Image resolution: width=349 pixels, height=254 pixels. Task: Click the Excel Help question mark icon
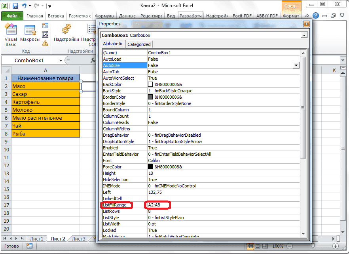pos(316,15)
